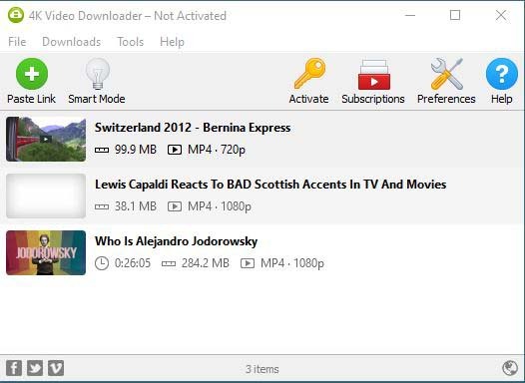Select the blank Lewis Capaldi video thumbnail
The image size is (525, 383).
click(x=46, y=195)
